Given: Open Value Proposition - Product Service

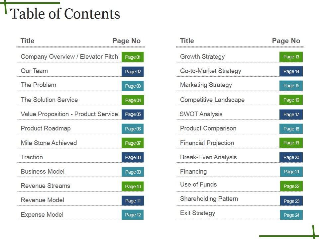Looking at the screenshot, I should coord(69,114).
